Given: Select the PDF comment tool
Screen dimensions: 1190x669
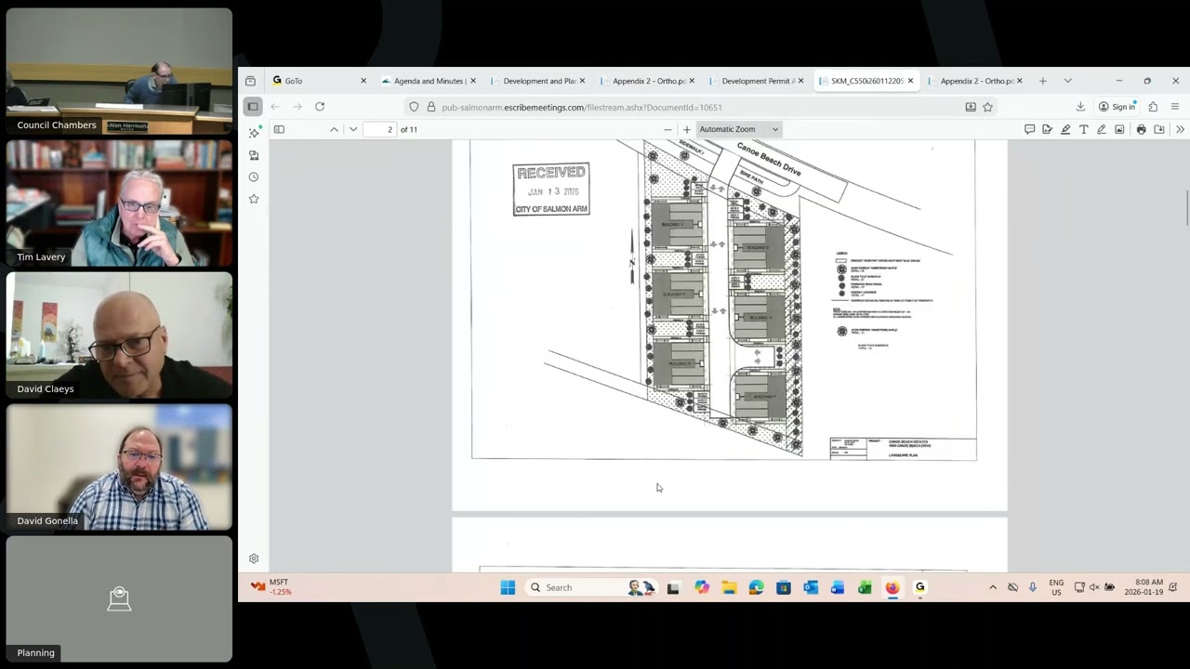Looking at the screenshot, I should coord(1029,129).
